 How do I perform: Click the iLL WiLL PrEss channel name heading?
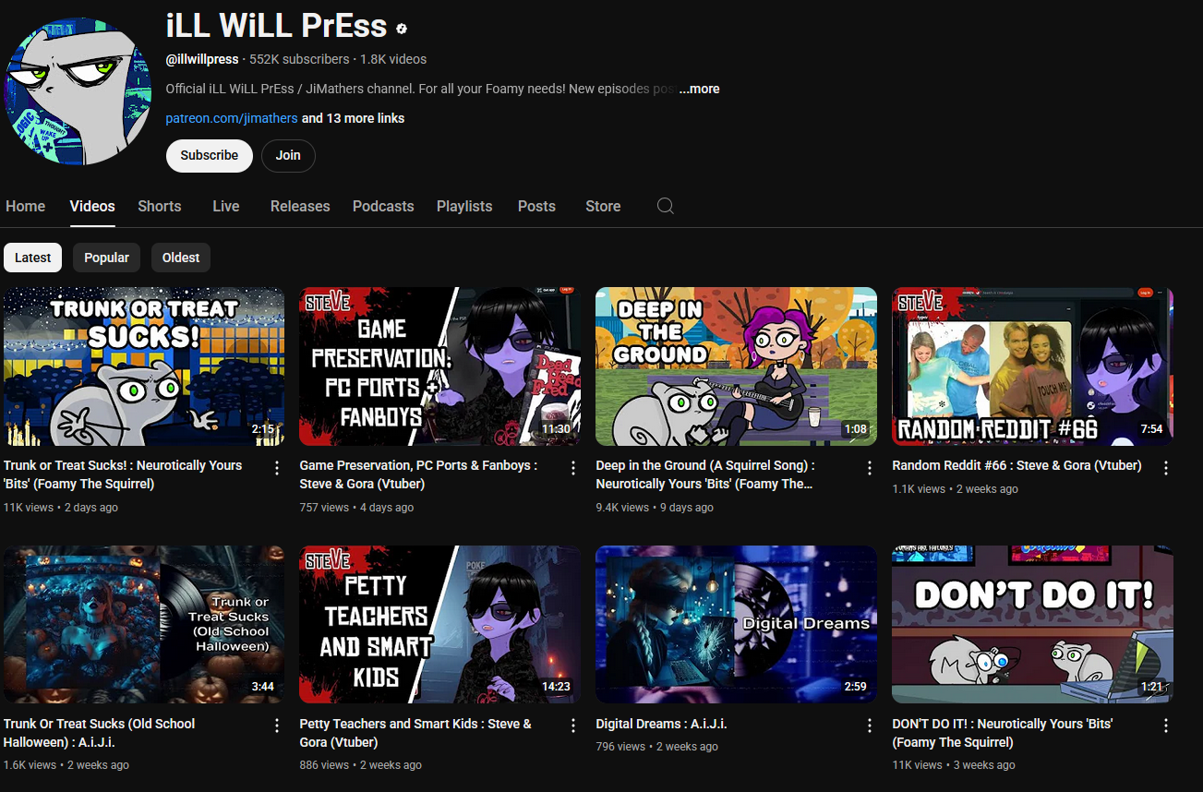(277, 26)
